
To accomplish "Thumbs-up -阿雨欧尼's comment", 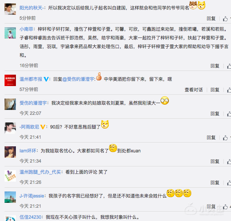I will [225, 138].
